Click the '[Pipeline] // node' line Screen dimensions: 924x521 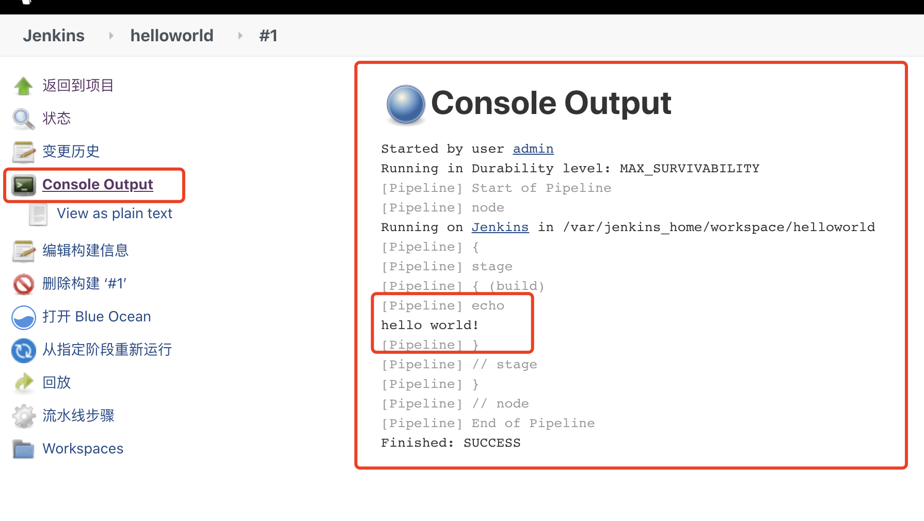pyautogui.click(x=455, y=404)
